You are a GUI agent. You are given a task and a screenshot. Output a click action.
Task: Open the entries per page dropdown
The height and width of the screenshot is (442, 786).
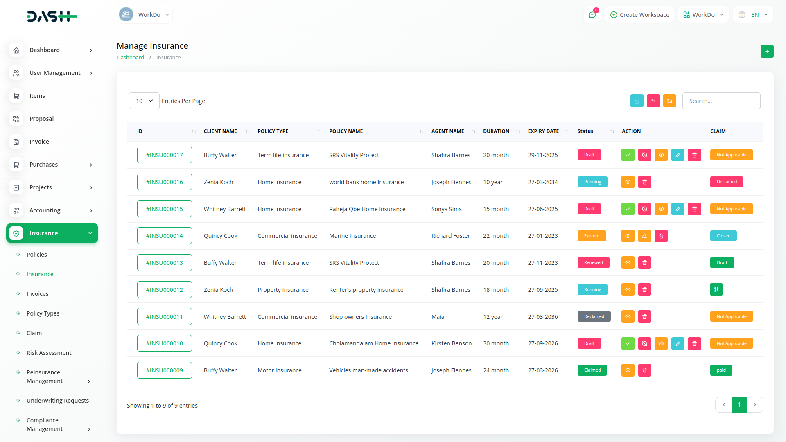(144, 101)
